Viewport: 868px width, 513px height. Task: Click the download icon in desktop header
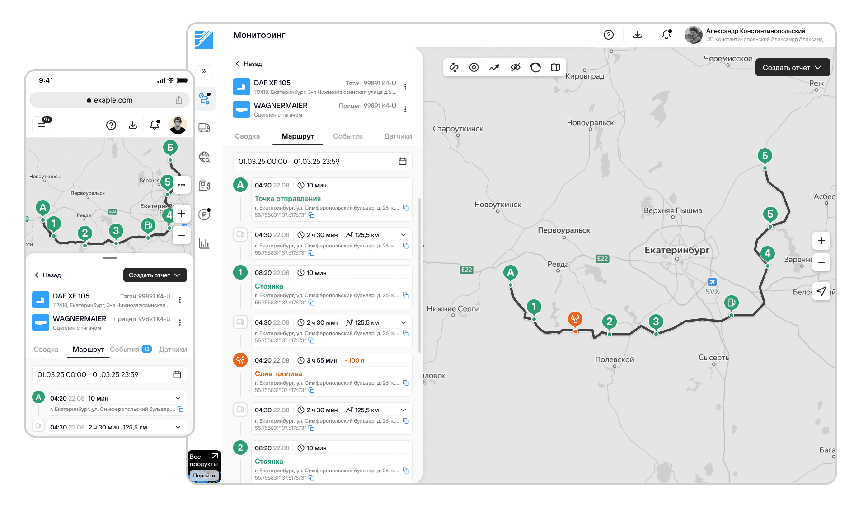637,35
